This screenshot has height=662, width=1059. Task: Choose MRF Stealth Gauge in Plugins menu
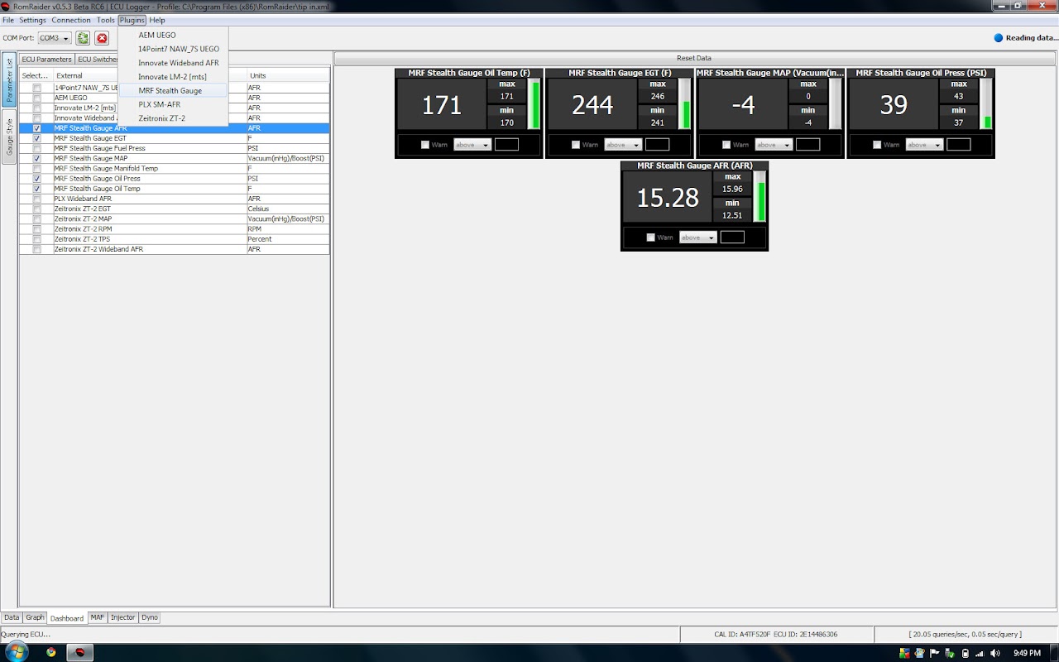173,90
